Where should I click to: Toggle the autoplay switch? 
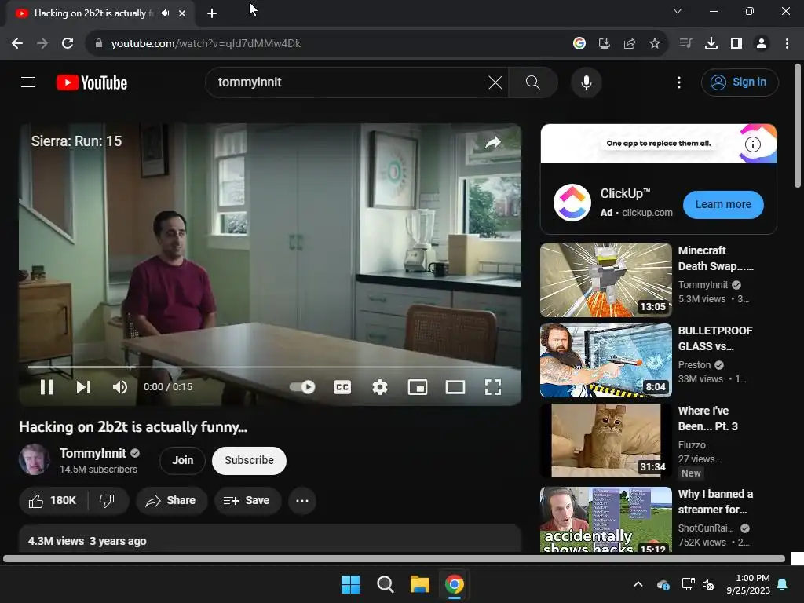pos(302,387)
